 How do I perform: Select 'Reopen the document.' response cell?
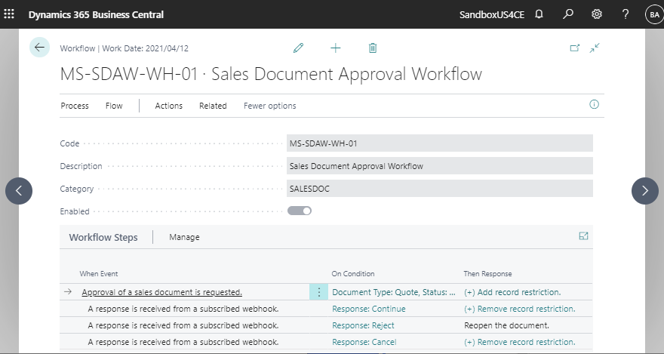pos(506,325)
